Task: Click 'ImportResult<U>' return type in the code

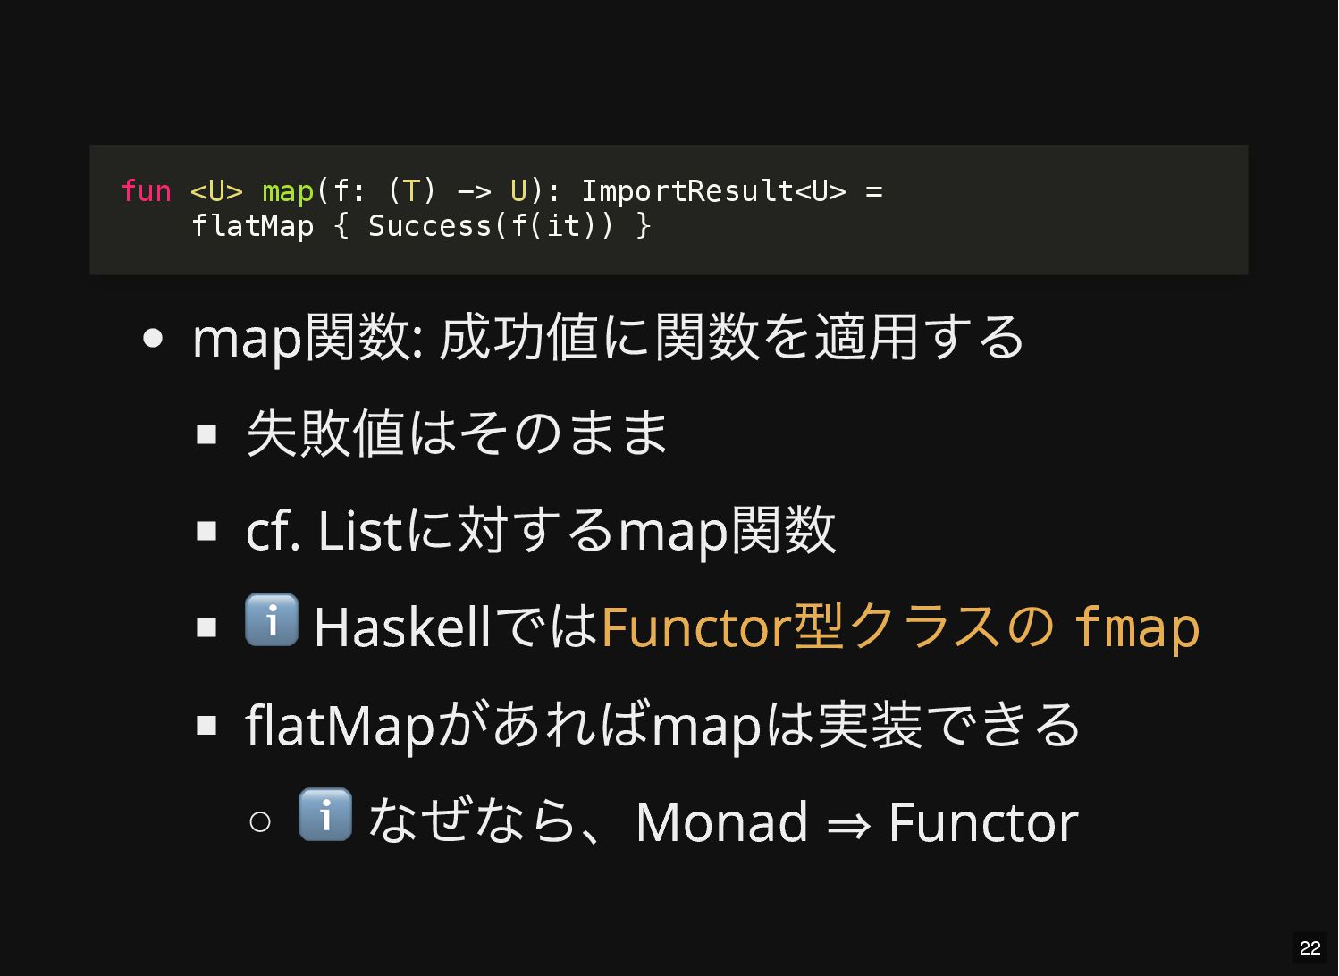Action: pos(713,190)
